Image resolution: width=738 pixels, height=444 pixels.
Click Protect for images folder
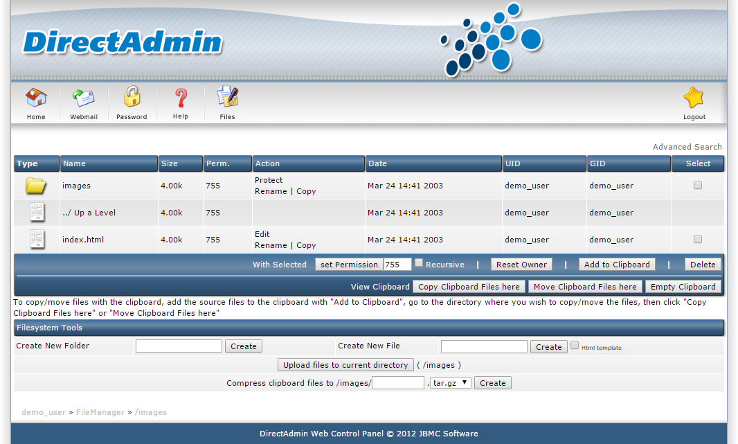coord(269,180)
